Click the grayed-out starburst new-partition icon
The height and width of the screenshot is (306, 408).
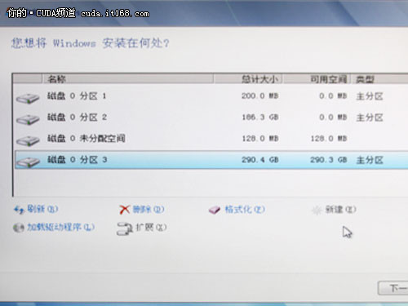point(317,210)
